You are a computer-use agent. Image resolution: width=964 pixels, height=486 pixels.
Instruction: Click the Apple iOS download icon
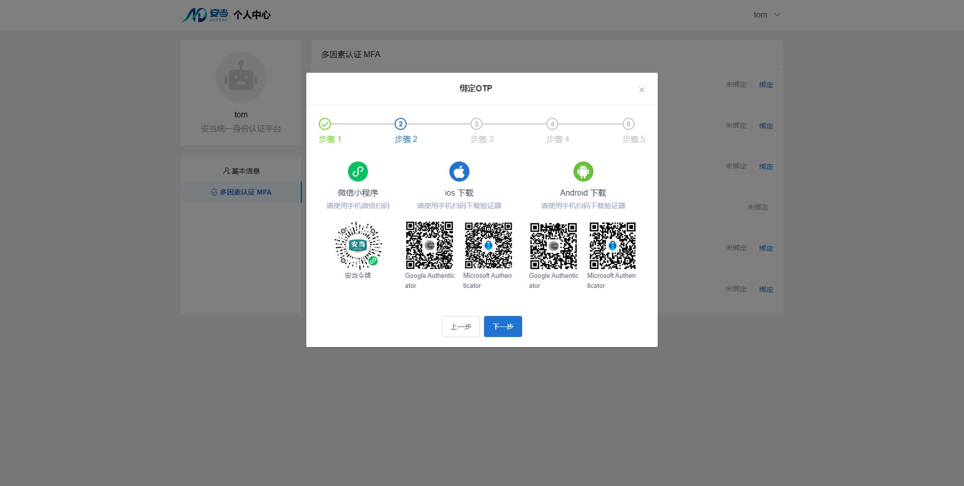[459, 172]
